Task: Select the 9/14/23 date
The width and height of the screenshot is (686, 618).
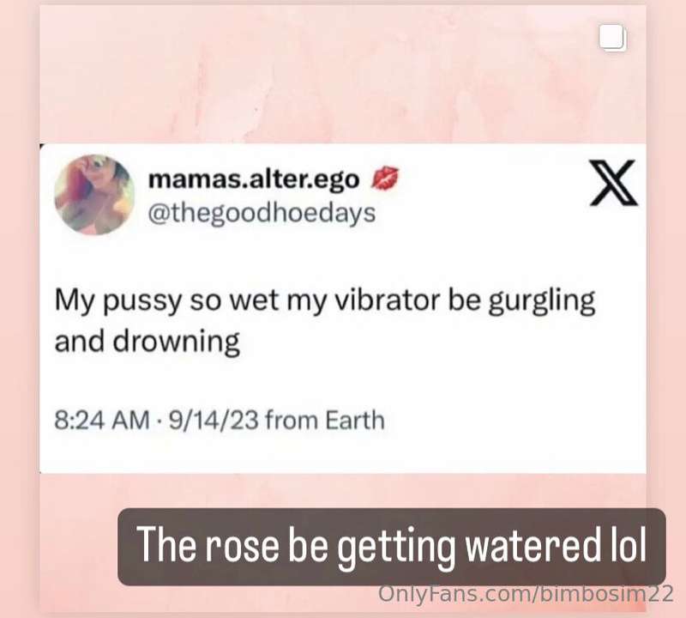Action: [214, 420]
